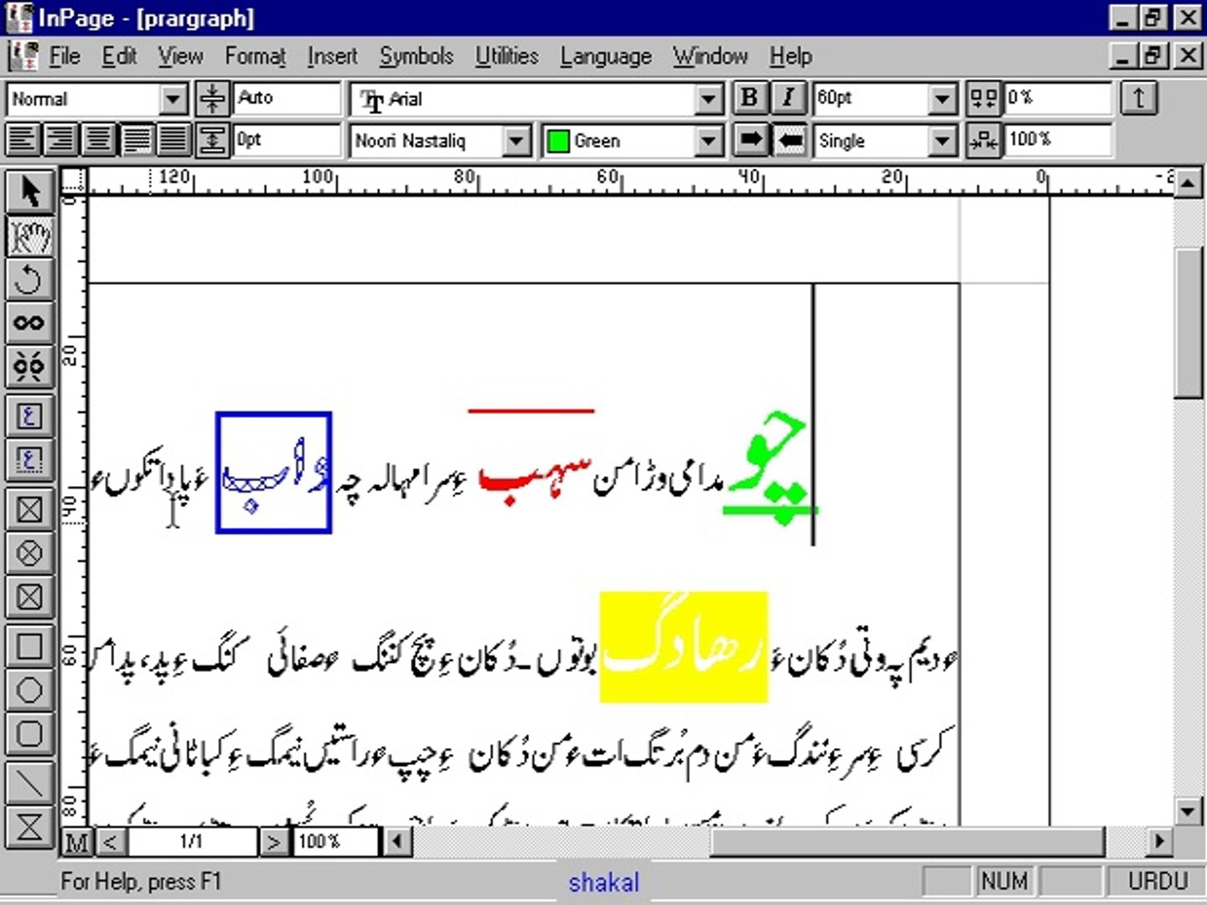Select the rounded rectangle drawing tool

pos(29,734)
